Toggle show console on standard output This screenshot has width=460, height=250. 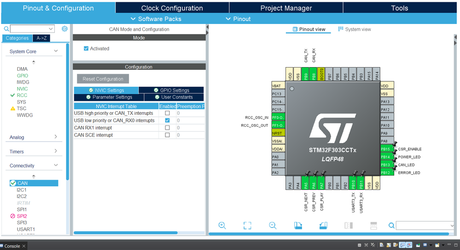[402, 245]
